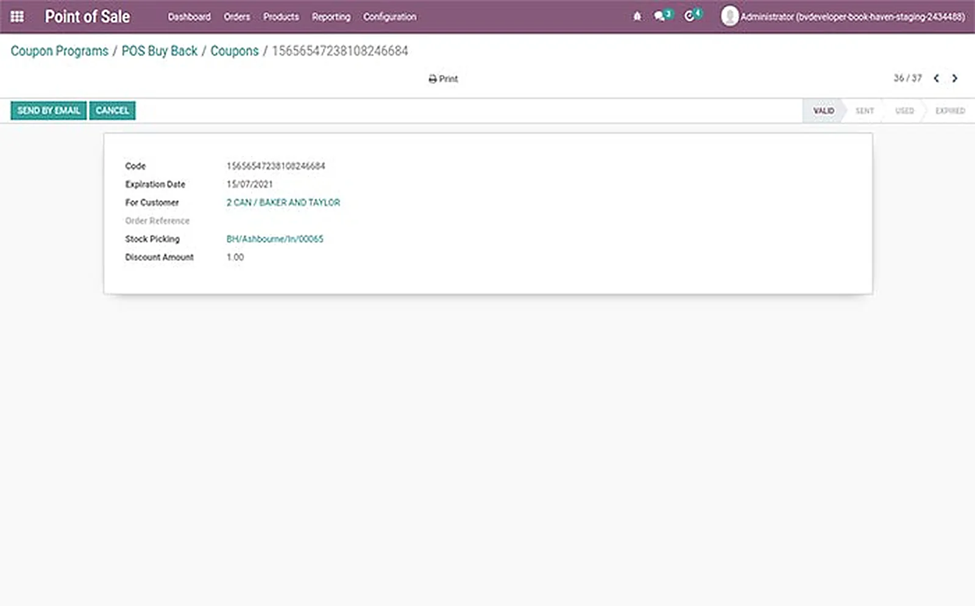Open the conversations chat icon

tap(661, 16)
